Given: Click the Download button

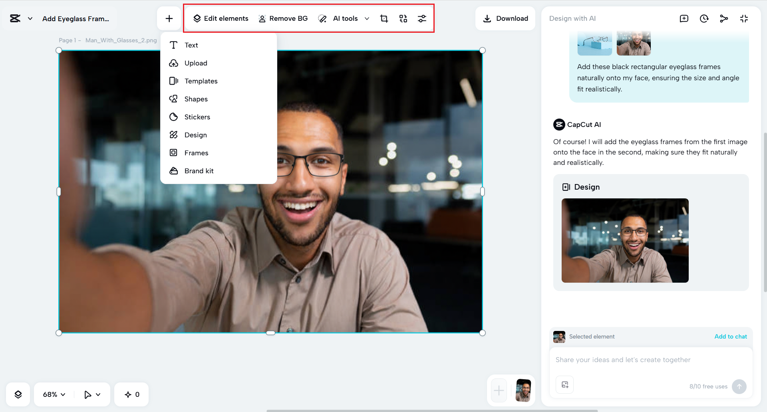Looking at the screenshot, I should 505,18.
